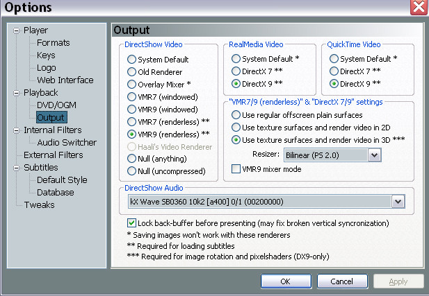
Task: Select RealMedia System Default option
Action: 266,59
